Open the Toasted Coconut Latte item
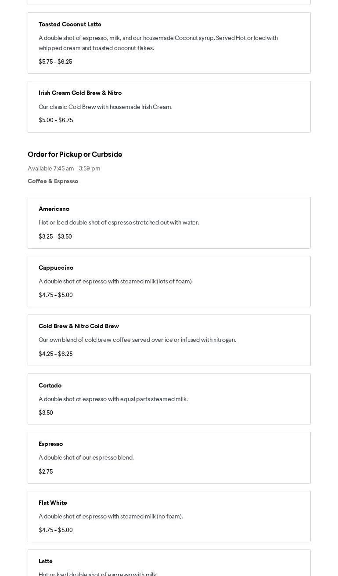Image resolution: width=338 pixels, height=576 pixels. pos(70,24)
